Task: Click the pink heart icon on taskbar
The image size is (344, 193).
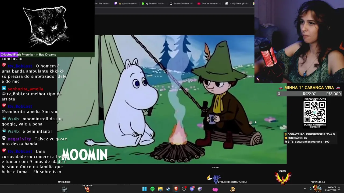Action: coord(215,190)
